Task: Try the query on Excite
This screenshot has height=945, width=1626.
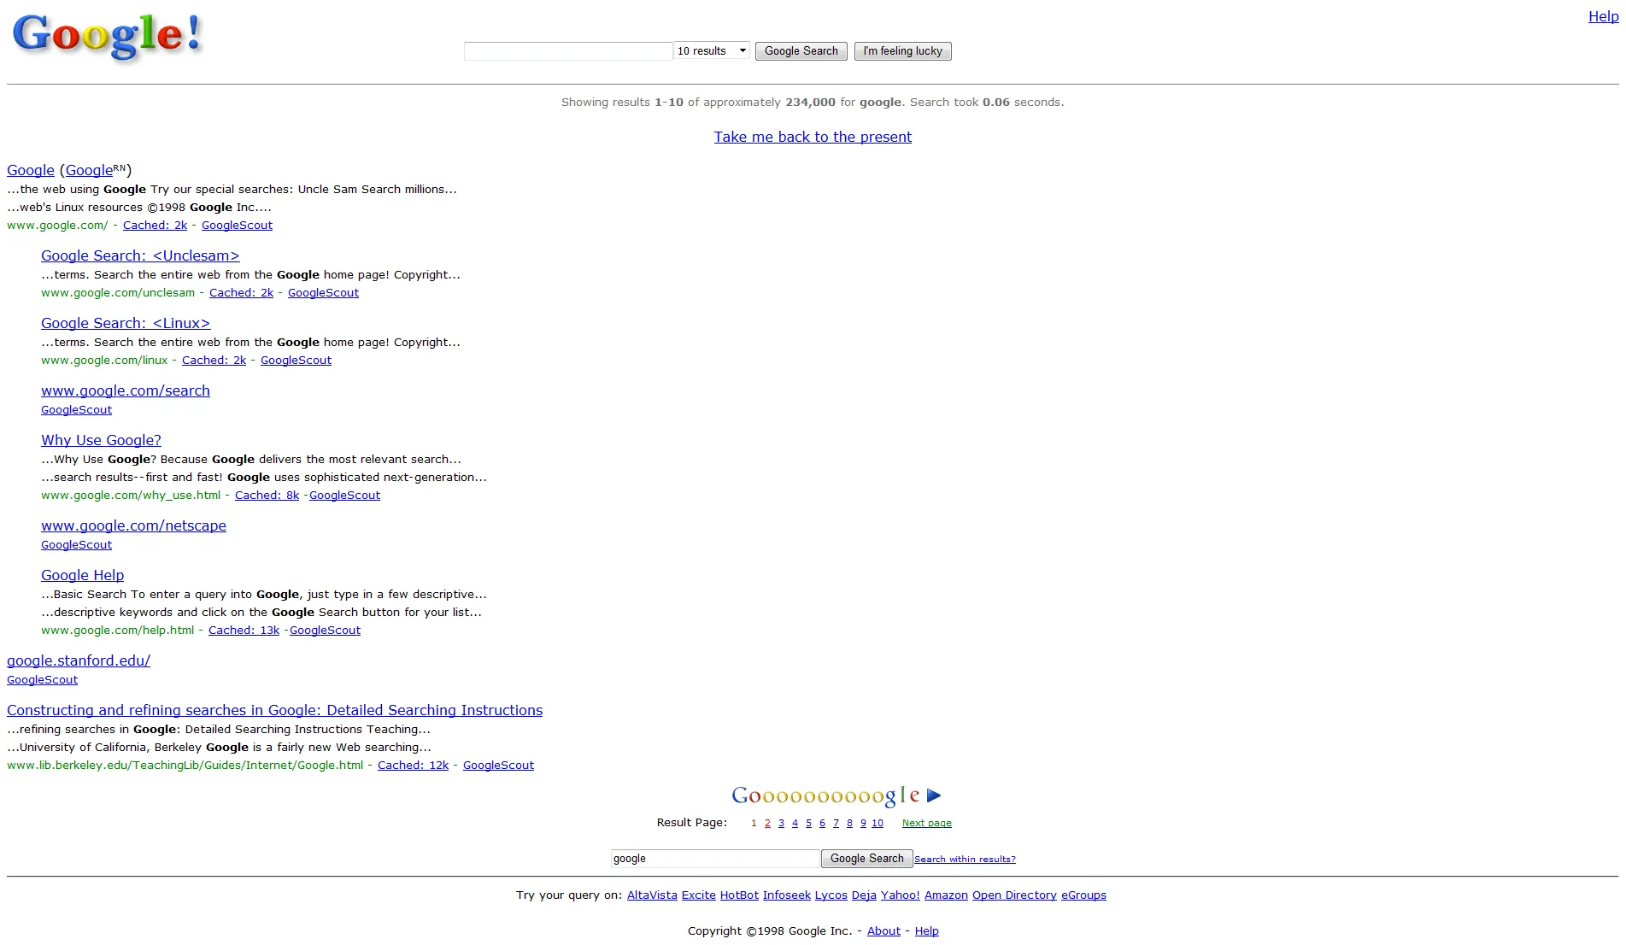Action: tap(698, 895)
